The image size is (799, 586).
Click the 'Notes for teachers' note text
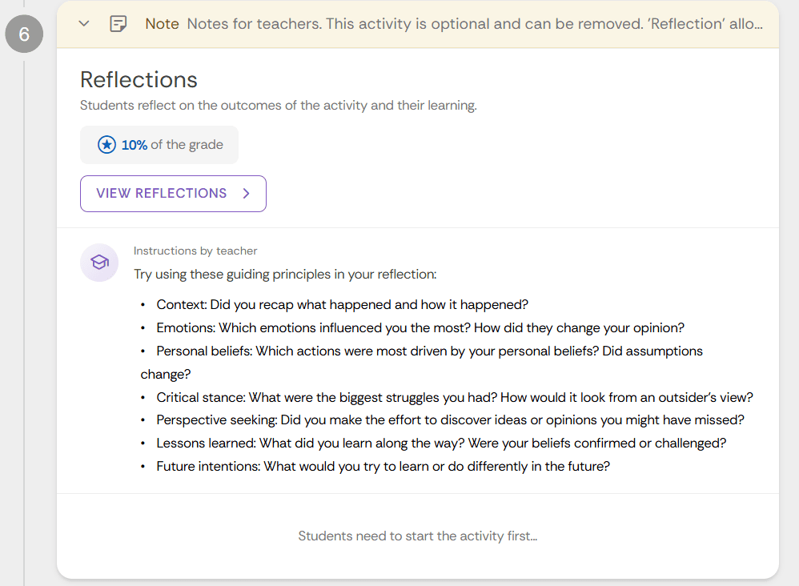click(x=474, y=24)
